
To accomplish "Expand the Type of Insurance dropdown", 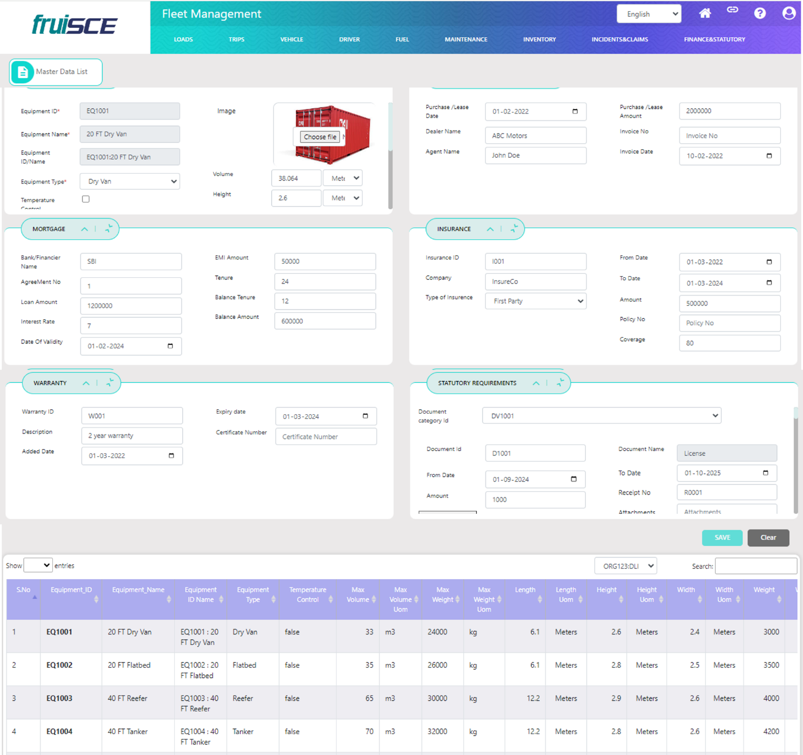I will [535, 301].
